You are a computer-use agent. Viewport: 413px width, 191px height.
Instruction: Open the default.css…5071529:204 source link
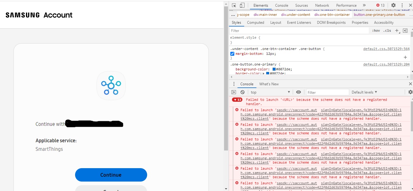(386, 64)
